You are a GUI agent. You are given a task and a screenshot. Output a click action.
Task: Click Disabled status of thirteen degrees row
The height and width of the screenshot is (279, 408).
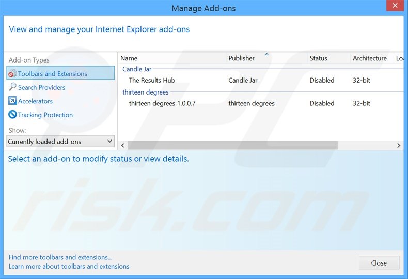pyautogui.click(x=322, y=103)
